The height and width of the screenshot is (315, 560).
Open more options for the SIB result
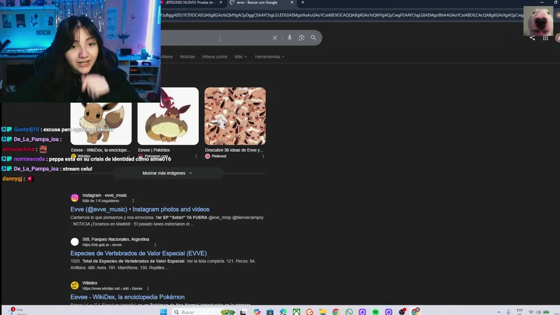155,245
